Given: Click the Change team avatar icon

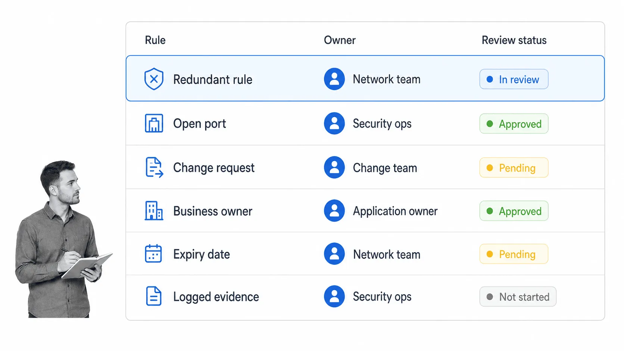Looking at the screenshot, I should click(x=334, y=167).
